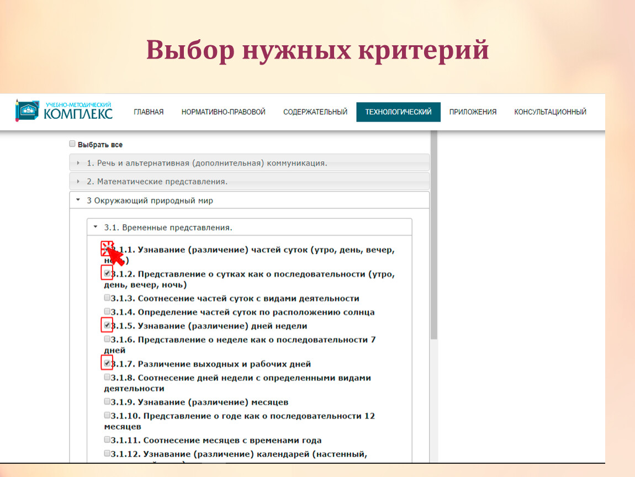Uncheck item 3.1.7 Различение выходных и рабочих дней
The width and height of the screenshot is (635, 477).
tap(107, 363)
